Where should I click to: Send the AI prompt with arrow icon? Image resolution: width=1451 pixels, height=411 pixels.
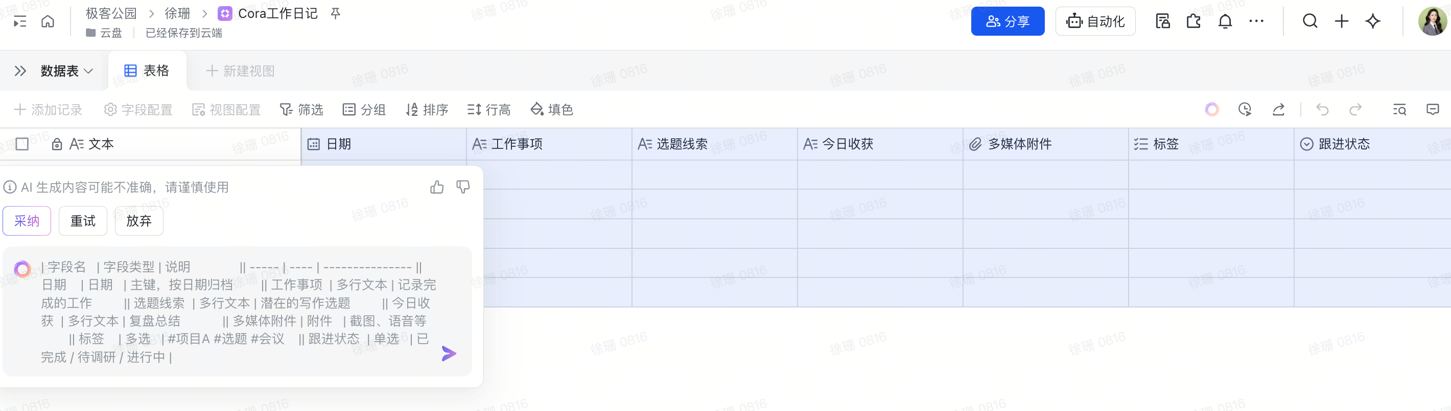tap(449, 354)
